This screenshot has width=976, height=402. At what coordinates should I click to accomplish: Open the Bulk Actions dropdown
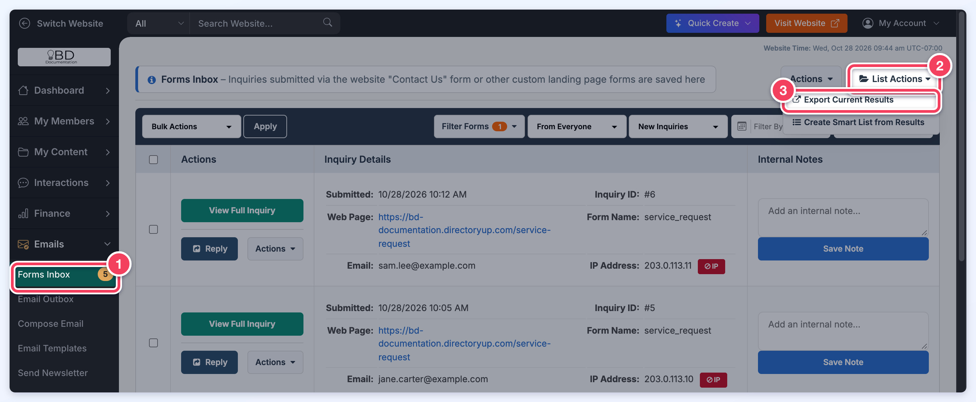click(191, 126)
